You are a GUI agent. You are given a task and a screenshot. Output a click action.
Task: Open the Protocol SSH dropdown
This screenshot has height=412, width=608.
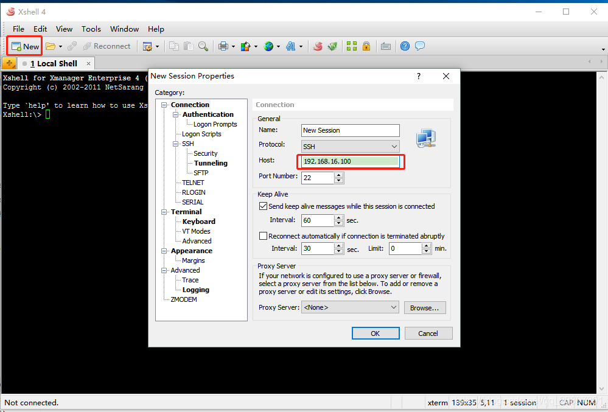(x=350, y=147)
